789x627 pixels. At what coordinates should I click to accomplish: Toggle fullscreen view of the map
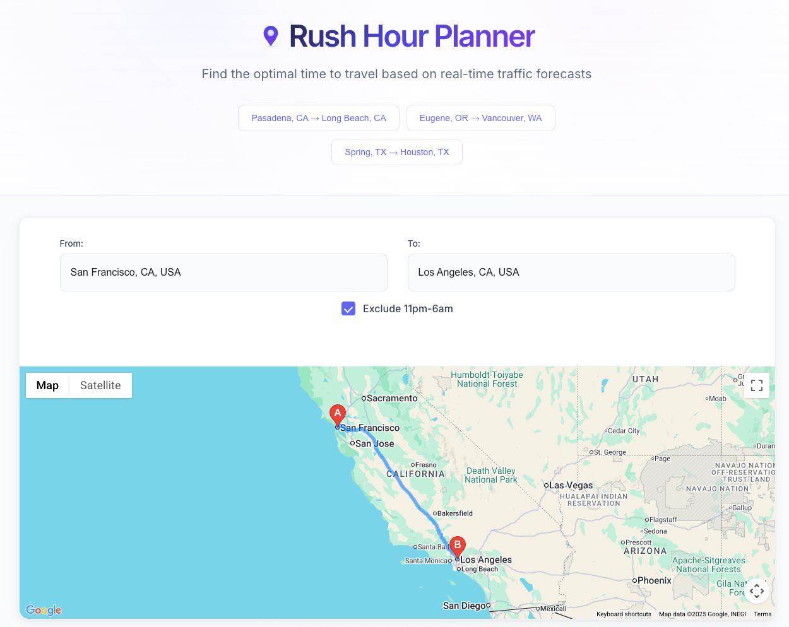click(x=757, y=385)
